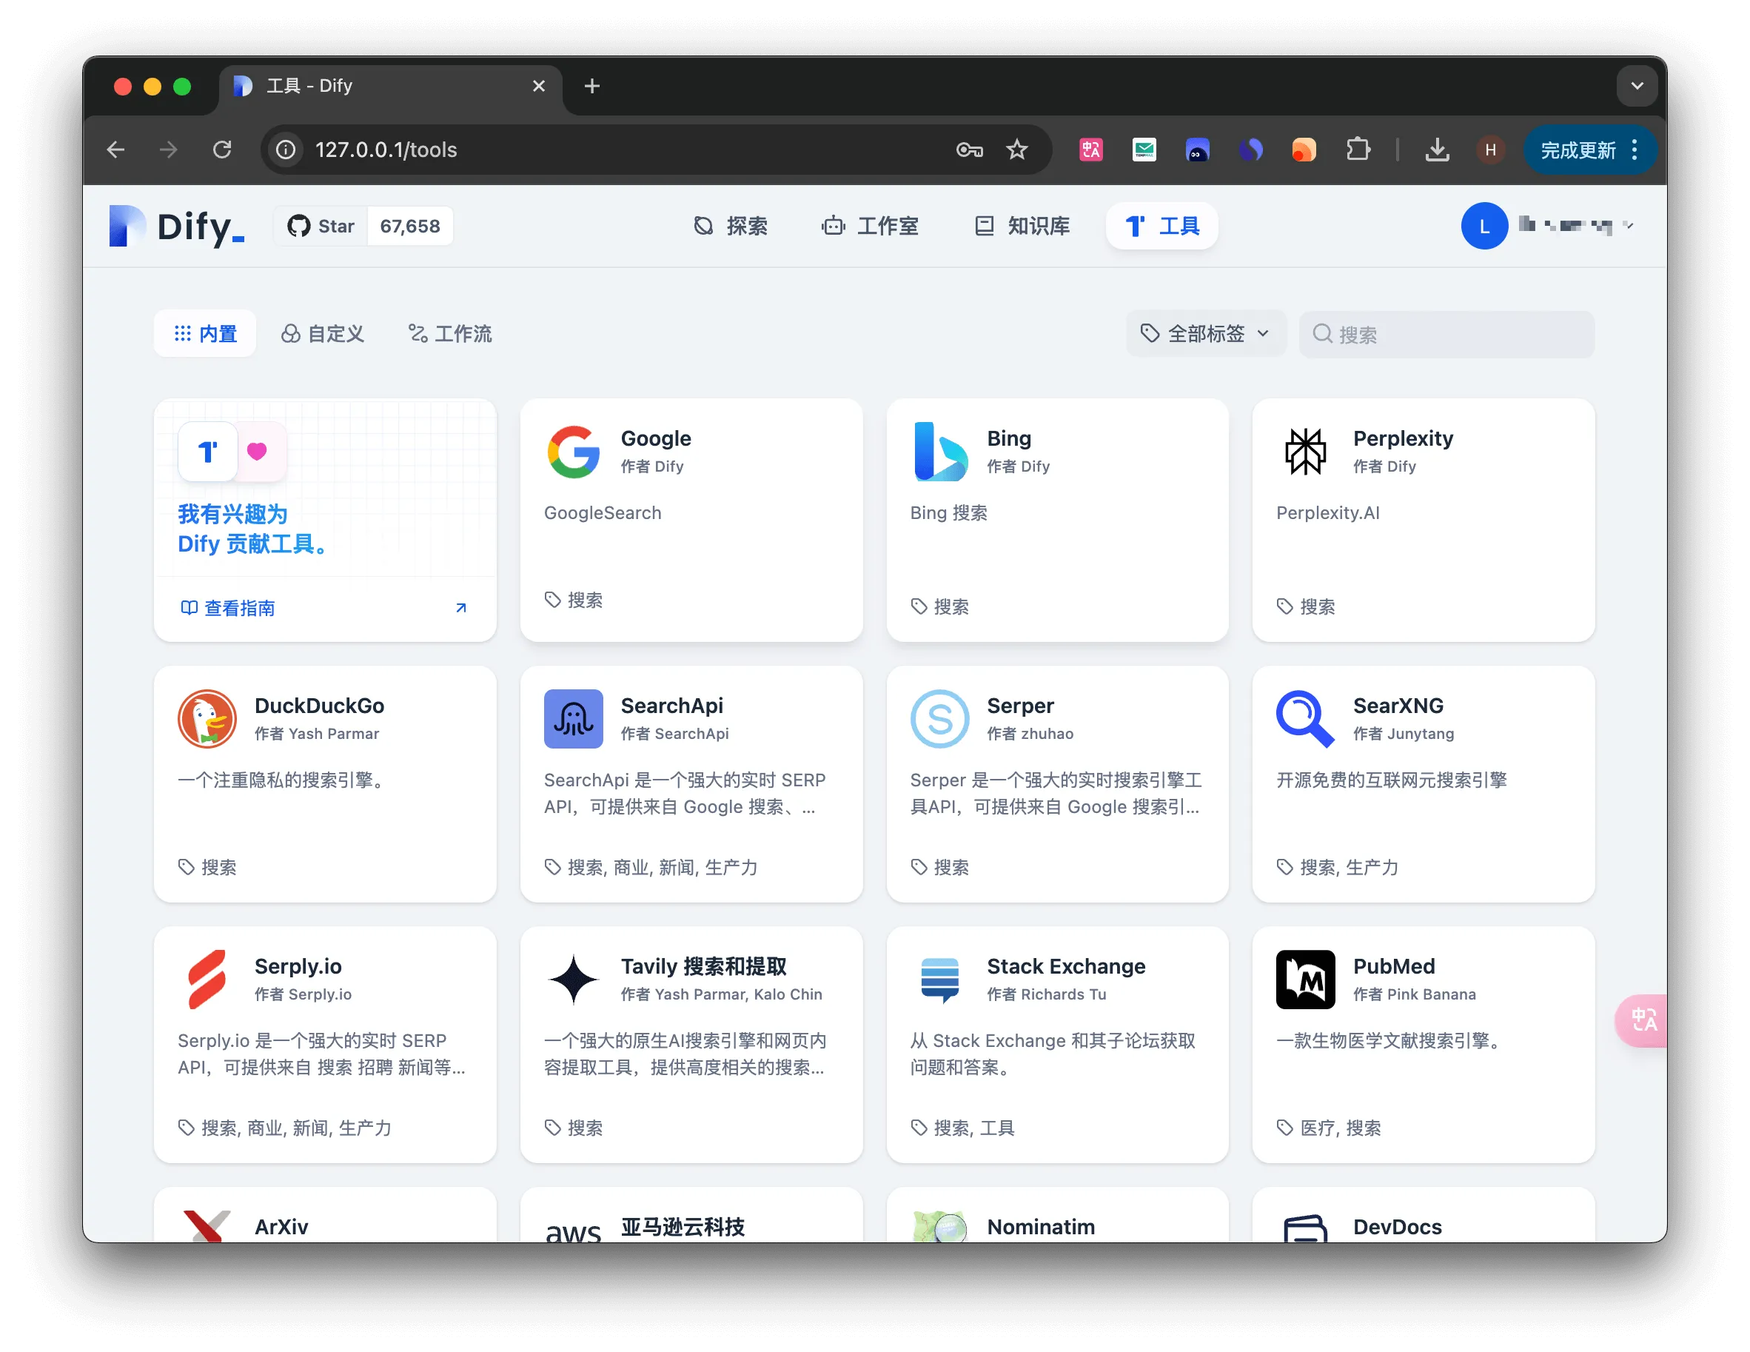Click the SearchApi octopus icon
This screenshot has width=1750, height=1352.
(573, 719)
